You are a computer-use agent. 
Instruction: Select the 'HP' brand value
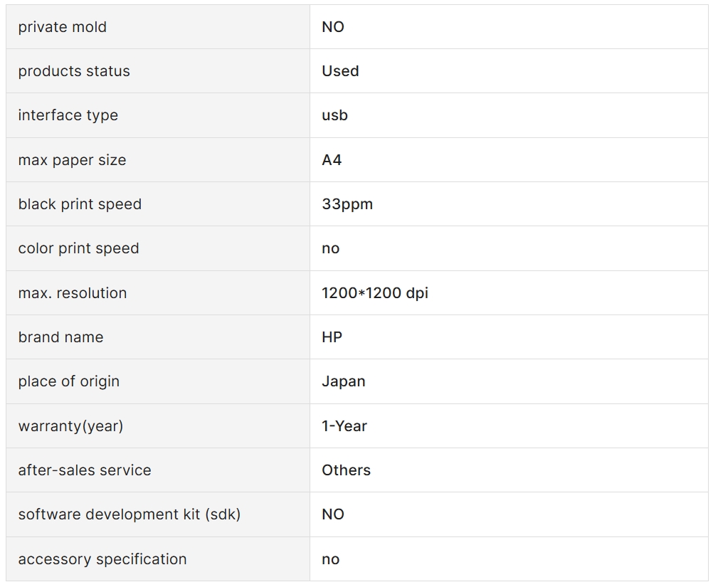tap(332, 337)
